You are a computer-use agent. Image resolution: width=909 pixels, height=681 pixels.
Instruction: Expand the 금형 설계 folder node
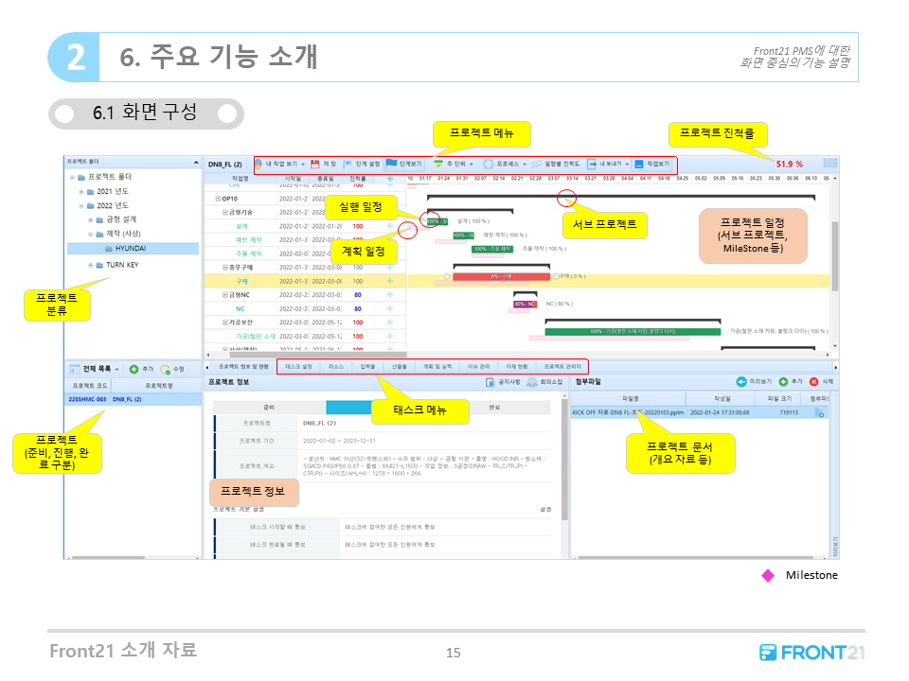91,220
